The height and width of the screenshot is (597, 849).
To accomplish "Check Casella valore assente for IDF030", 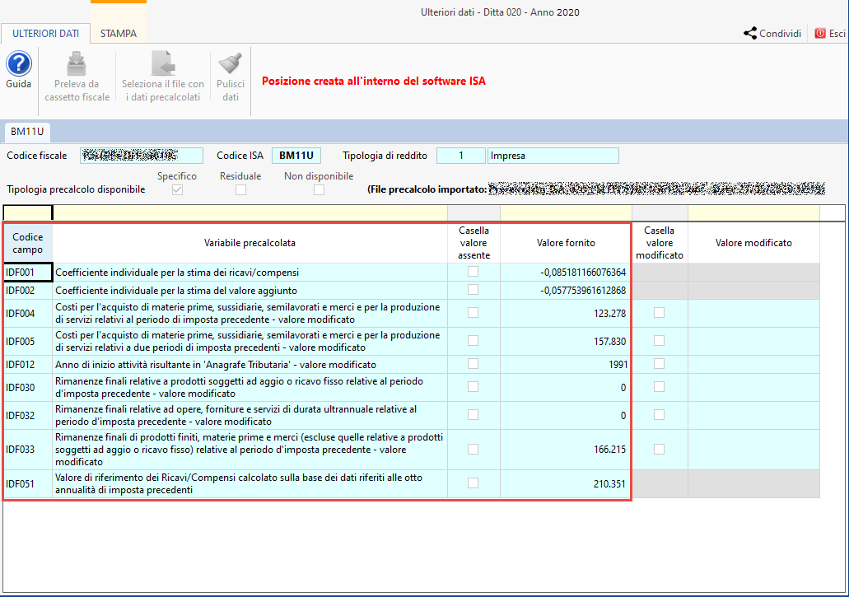I will (x=473, y=387).
